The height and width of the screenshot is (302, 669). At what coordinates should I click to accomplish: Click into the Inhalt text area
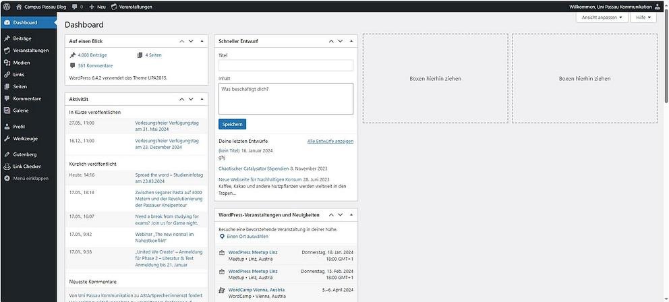coord(286,98)
